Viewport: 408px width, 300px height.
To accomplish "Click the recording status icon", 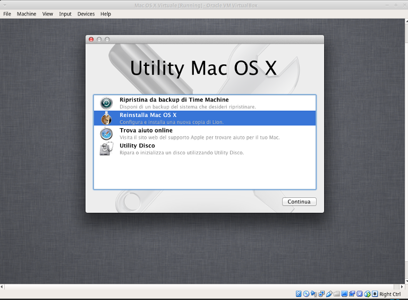I will (x=352, y=294).
